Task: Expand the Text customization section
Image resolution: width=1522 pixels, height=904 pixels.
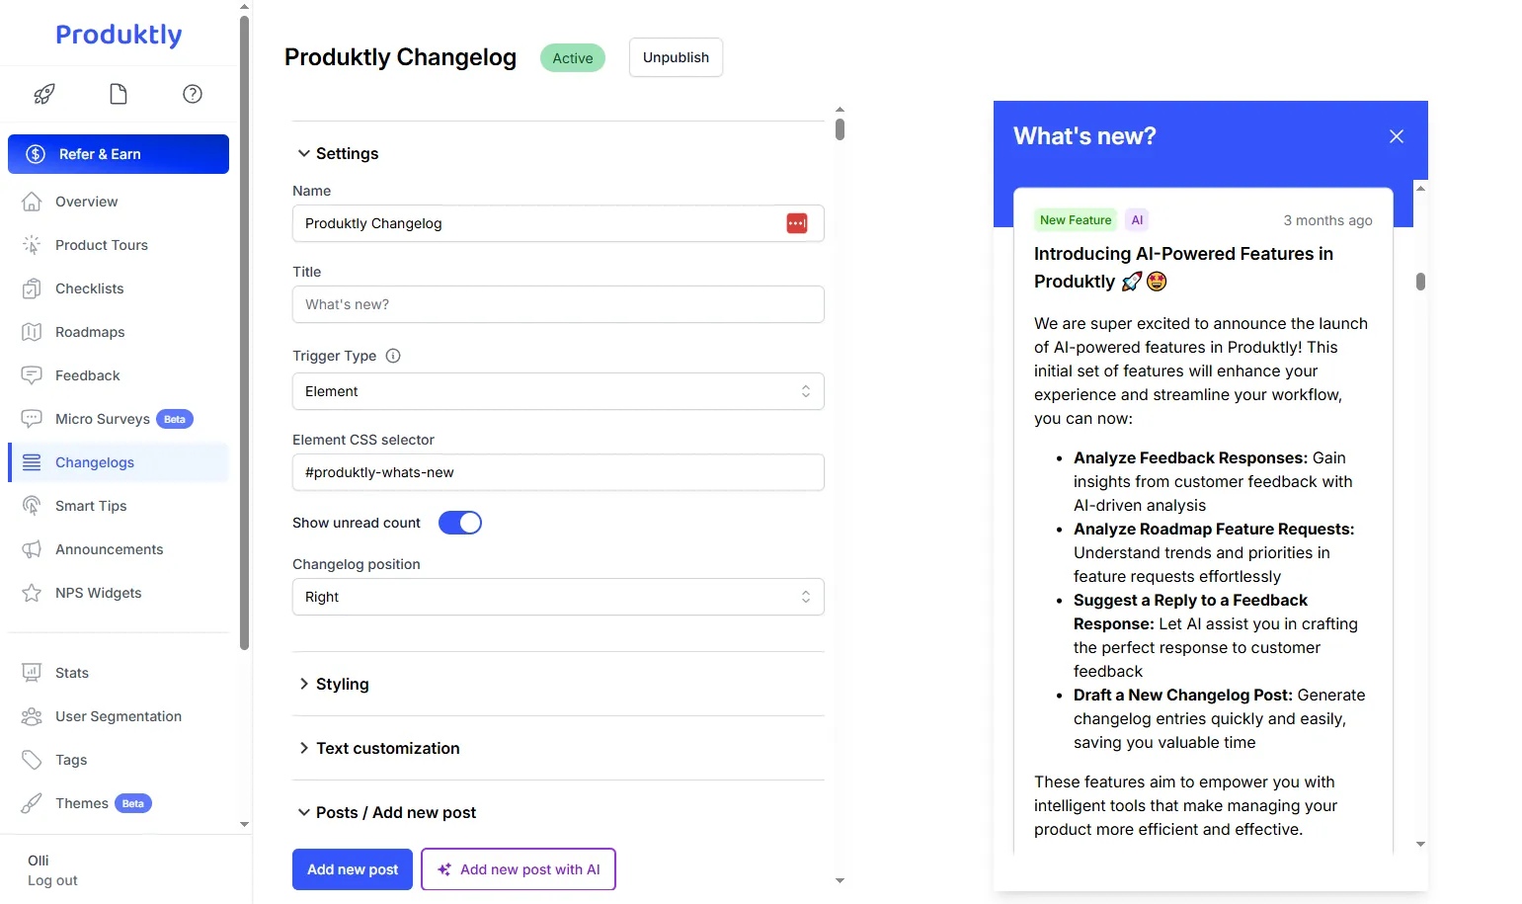Action: click(387, 748)
